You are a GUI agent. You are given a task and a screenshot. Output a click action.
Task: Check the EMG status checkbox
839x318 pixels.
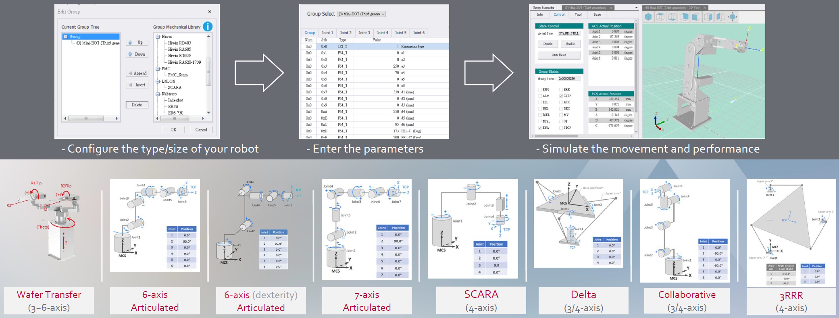point(540,89)
